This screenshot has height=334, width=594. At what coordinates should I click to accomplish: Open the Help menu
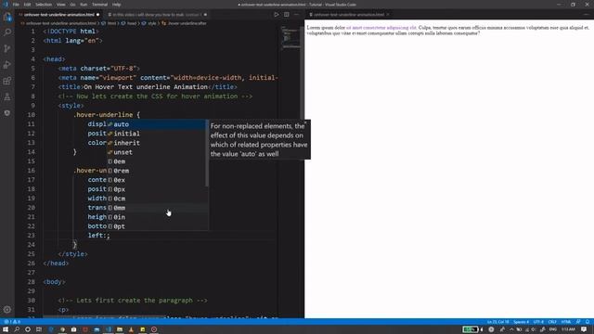(117, 5)
